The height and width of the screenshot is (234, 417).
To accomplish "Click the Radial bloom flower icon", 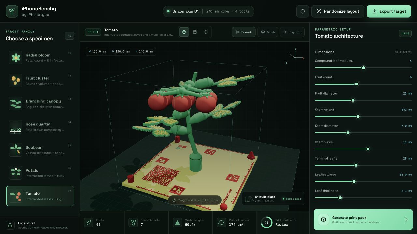I will (x=16, y=58).
